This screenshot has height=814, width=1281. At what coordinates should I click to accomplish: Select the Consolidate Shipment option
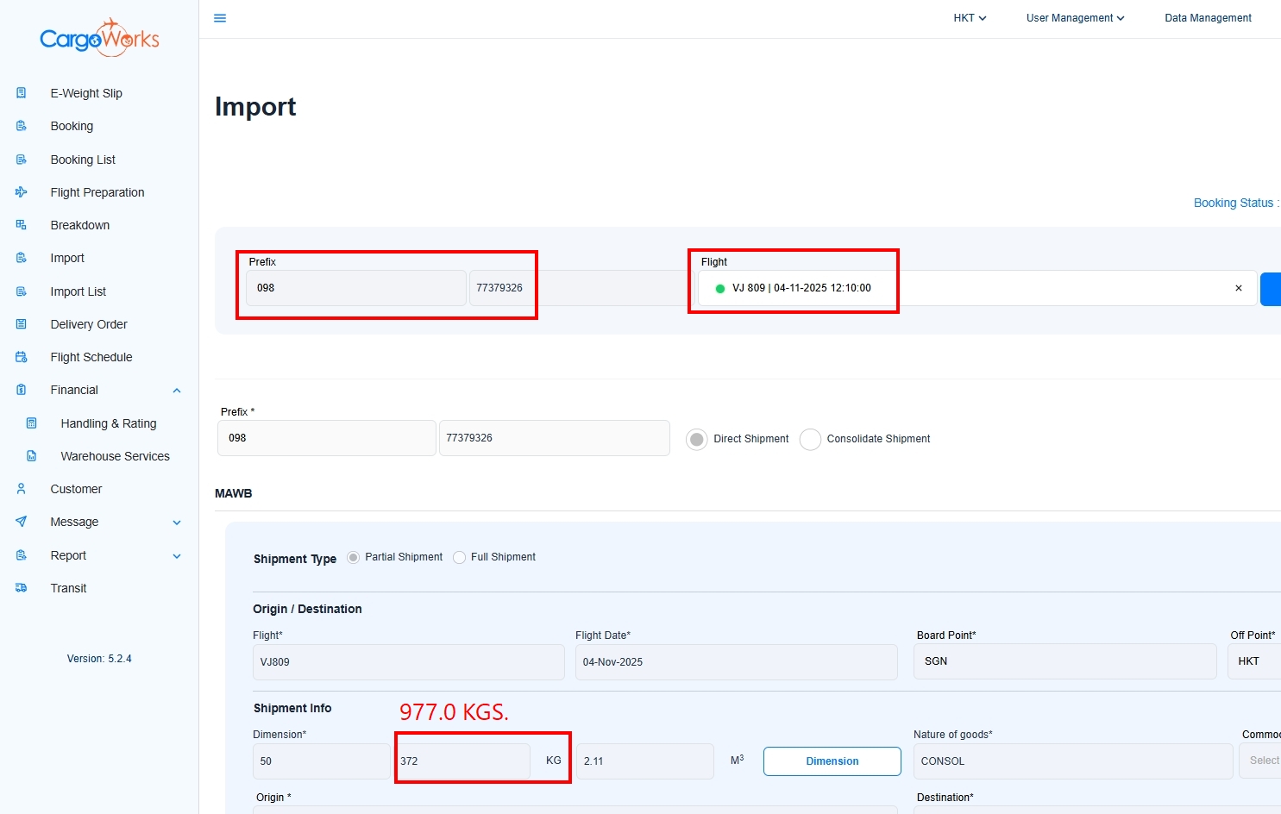[x=810, y=439]
